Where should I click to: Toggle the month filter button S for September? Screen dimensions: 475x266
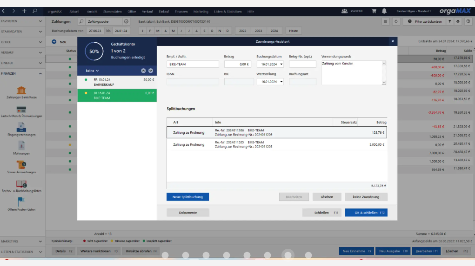tap(204, 31)
